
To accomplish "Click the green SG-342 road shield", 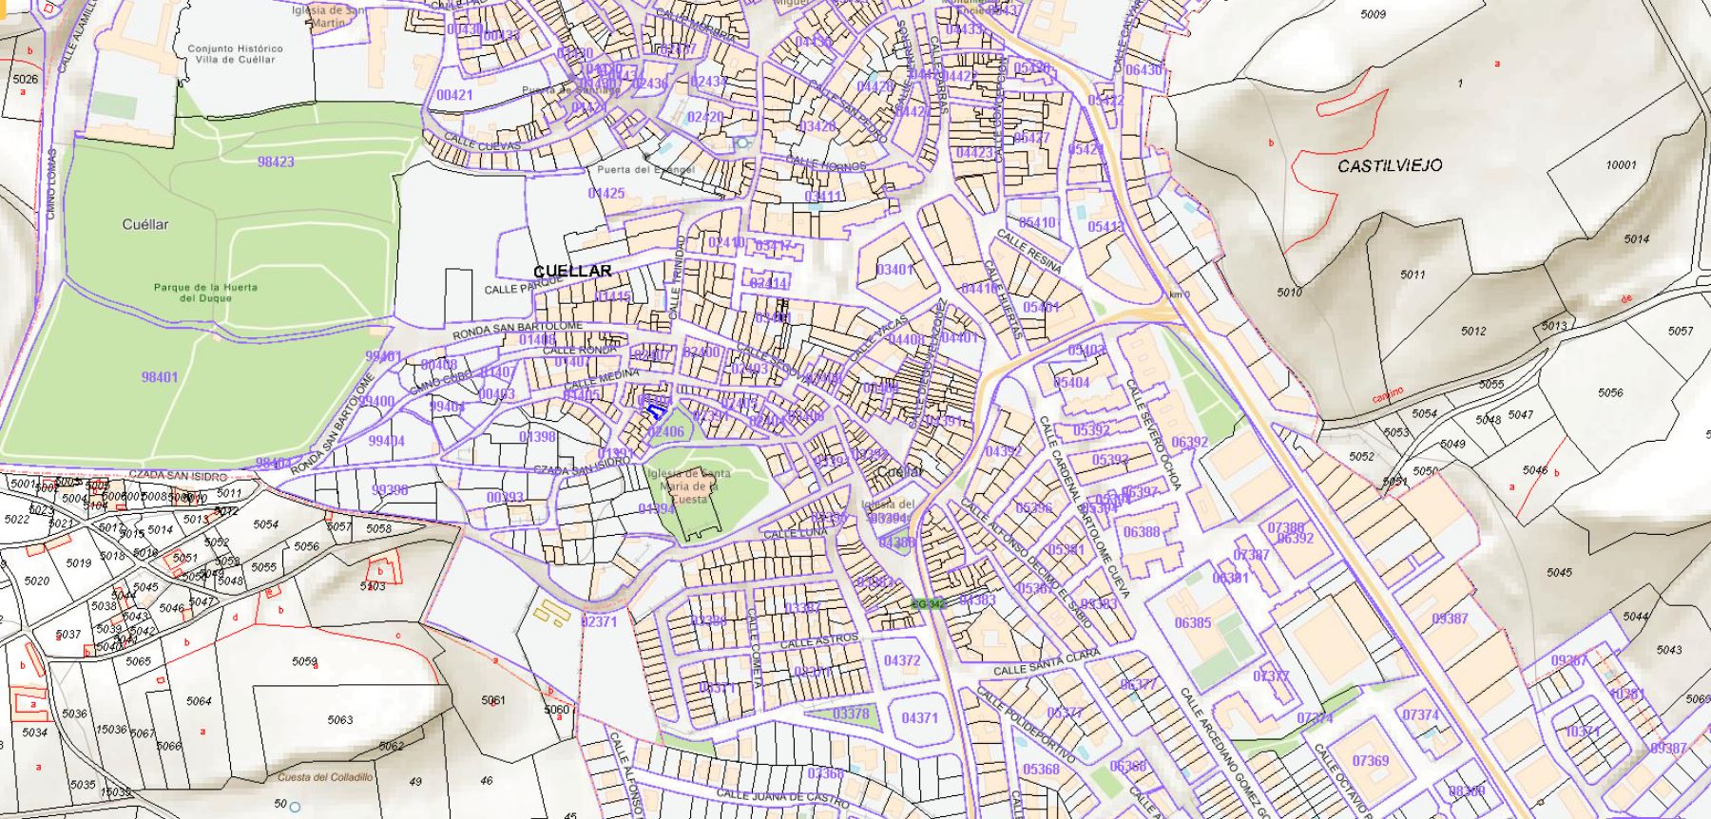I will 926,604.
